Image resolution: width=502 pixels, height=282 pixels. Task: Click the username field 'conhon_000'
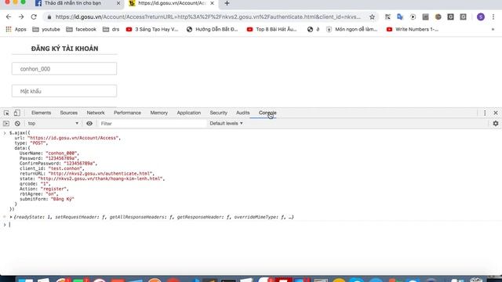(x=64, y=69)
